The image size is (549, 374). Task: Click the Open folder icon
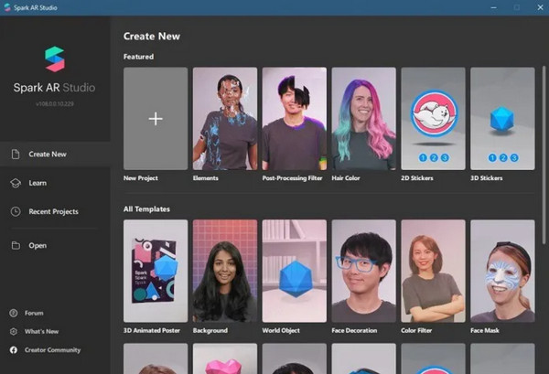coord(16,245)
